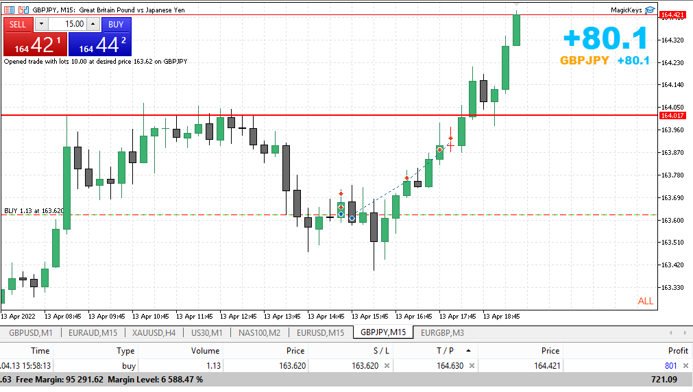Click the red cross marker on chart
Viewport: 693px width, 392px height.
click(450, 145)
